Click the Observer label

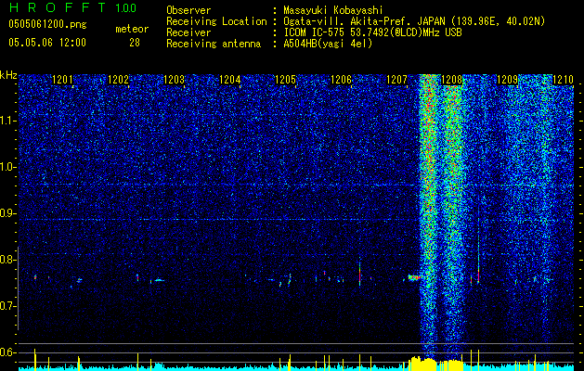pyautogui.click(x=188, y=10)
